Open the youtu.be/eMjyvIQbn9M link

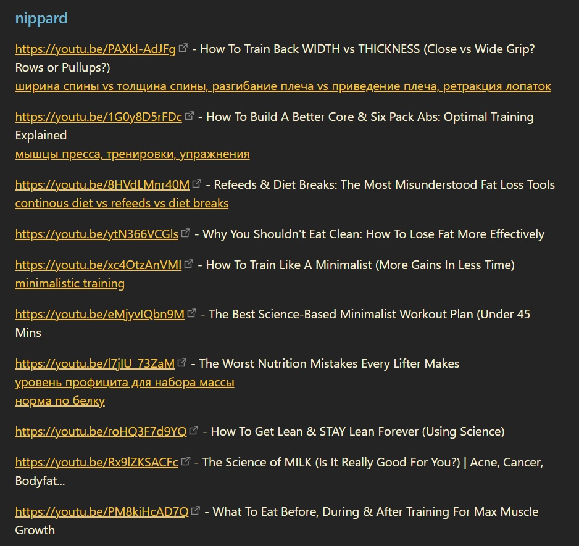tap(100, 315)
